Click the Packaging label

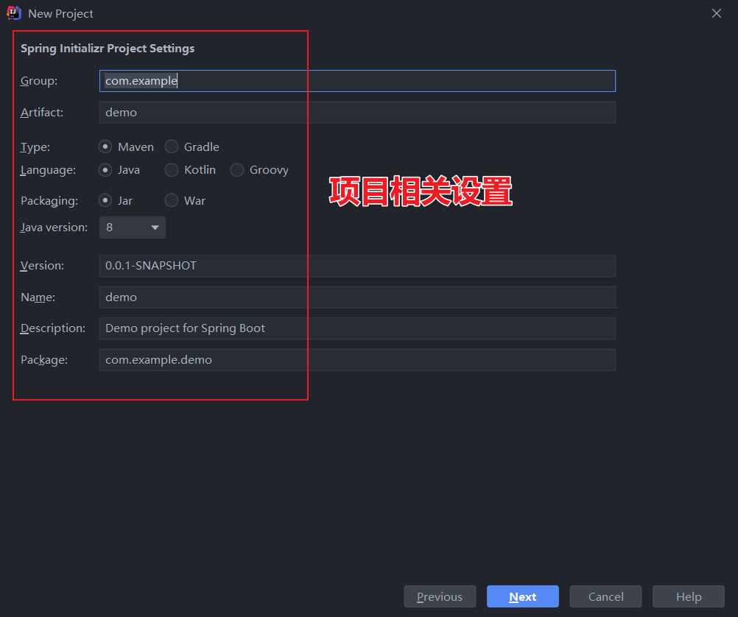click(x=49, y=201)
